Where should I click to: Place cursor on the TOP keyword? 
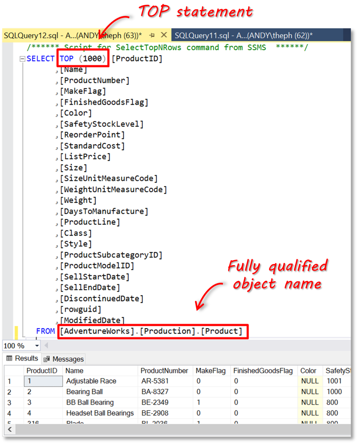click(x=67, y=59)
